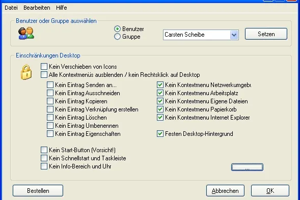Enable Kein Eintrag Umbenennen
The width and height of the screenshot is (300, 200).
point(50,125)
